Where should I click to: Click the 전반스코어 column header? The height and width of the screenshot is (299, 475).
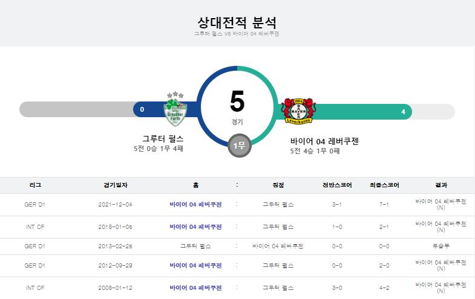(337, 185)
